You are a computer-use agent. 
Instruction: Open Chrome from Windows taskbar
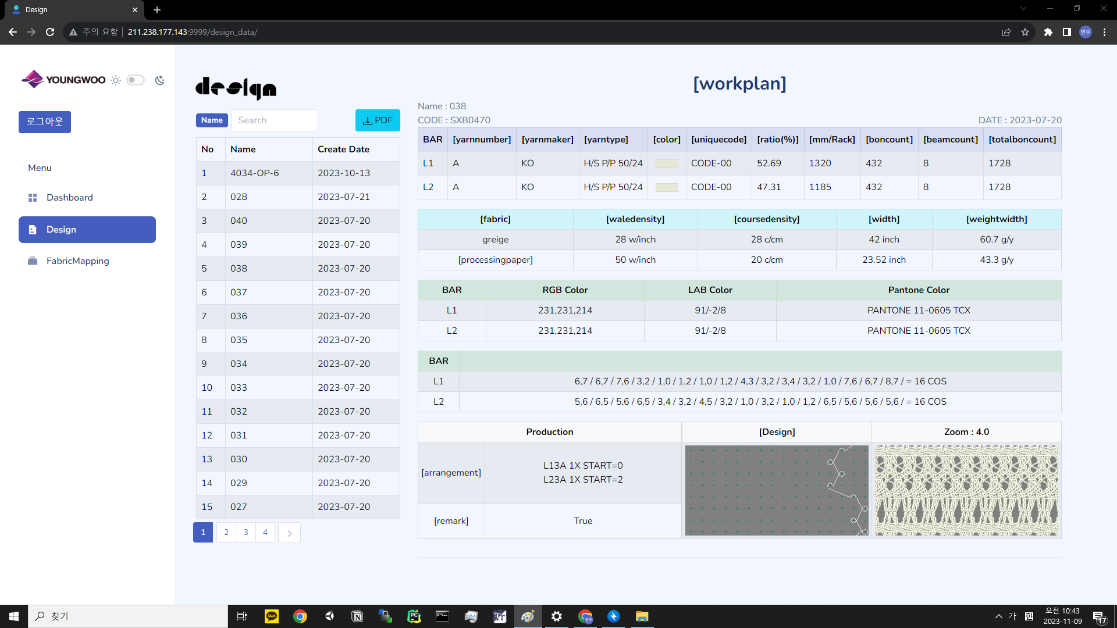pos(300,616)
